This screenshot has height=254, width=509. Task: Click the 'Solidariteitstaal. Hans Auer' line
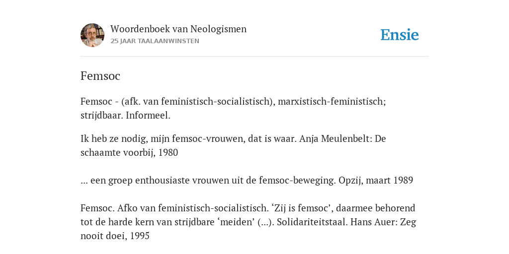(249, 222)
